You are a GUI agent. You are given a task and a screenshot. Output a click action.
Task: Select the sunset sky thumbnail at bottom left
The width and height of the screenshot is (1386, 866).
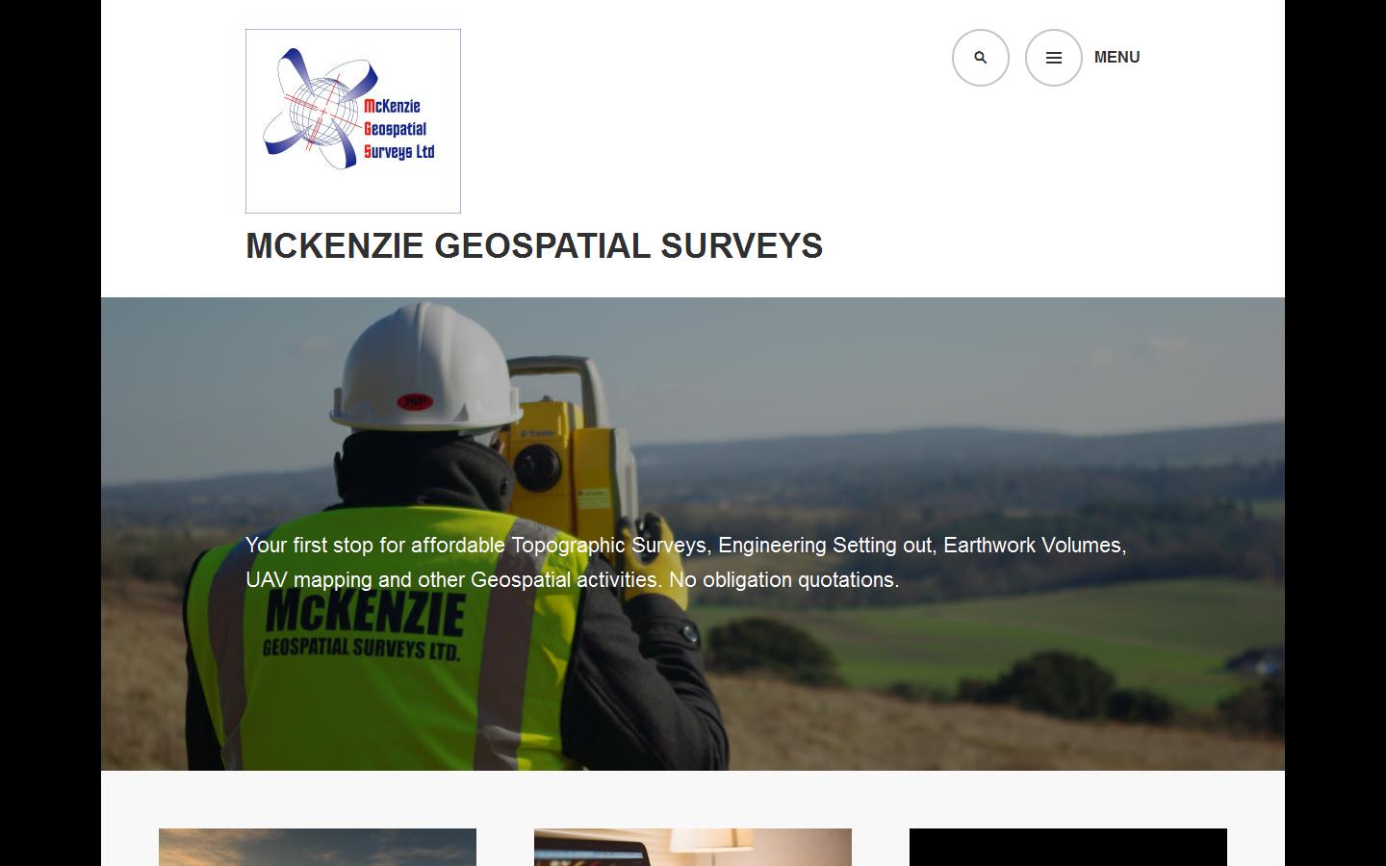[317, 847]
